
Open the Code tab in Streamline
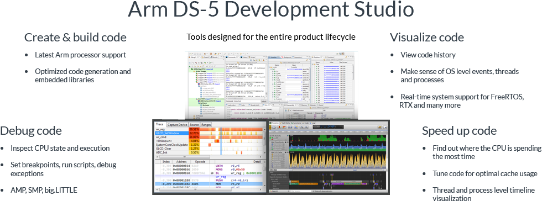tap(305, 123)
